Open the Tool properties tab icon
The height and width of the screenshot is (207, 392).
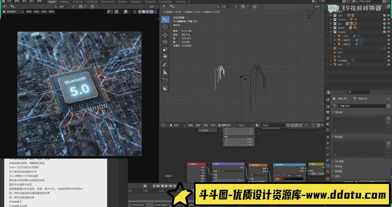click(328, 99)
